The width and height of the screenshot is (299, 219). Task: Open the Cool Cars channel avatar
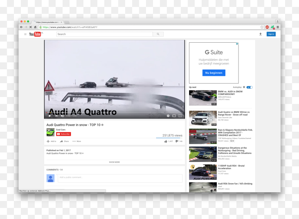coord(50,132)
